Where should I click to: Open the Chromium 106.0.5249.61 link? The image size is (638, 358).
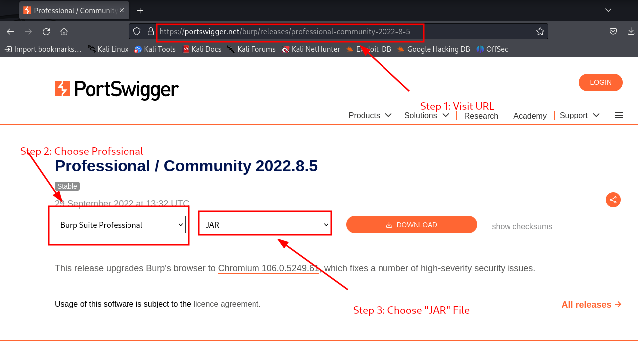point(268,268)
